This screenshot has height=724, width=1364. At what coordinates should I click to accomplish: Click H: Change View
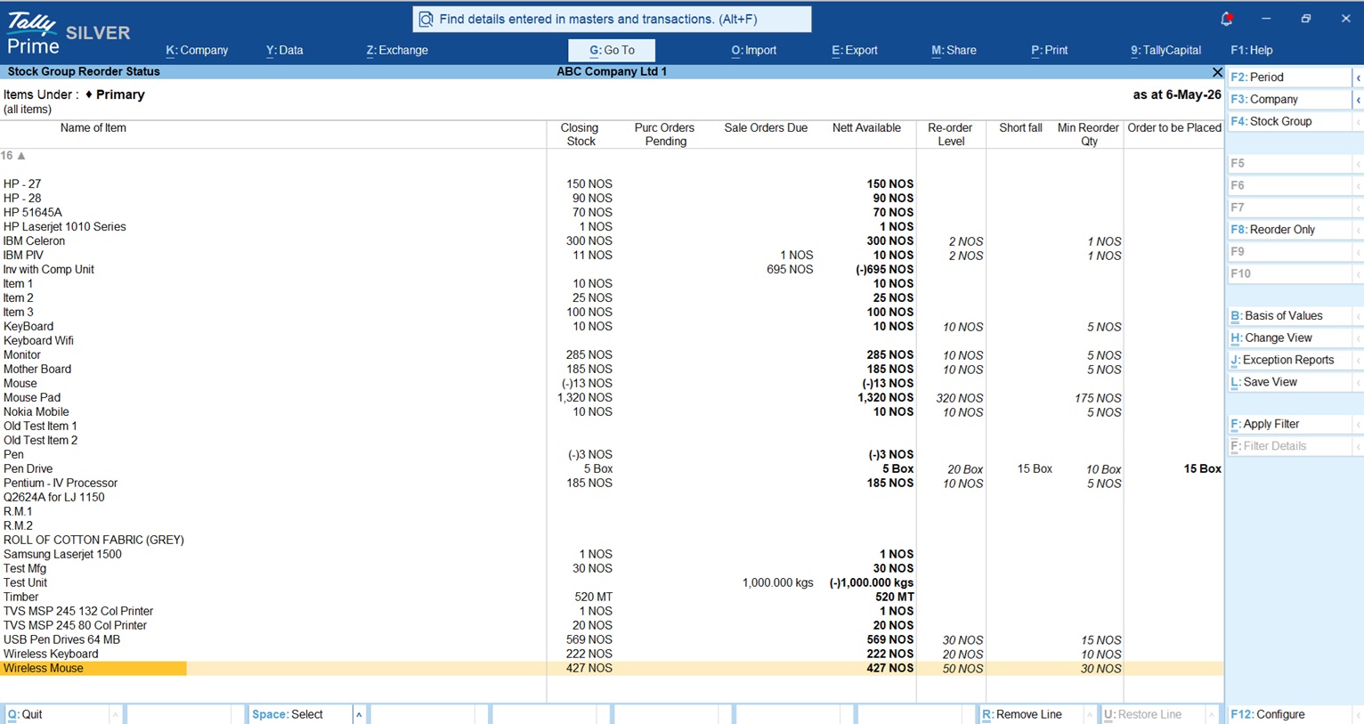[x=1289, y=338]
